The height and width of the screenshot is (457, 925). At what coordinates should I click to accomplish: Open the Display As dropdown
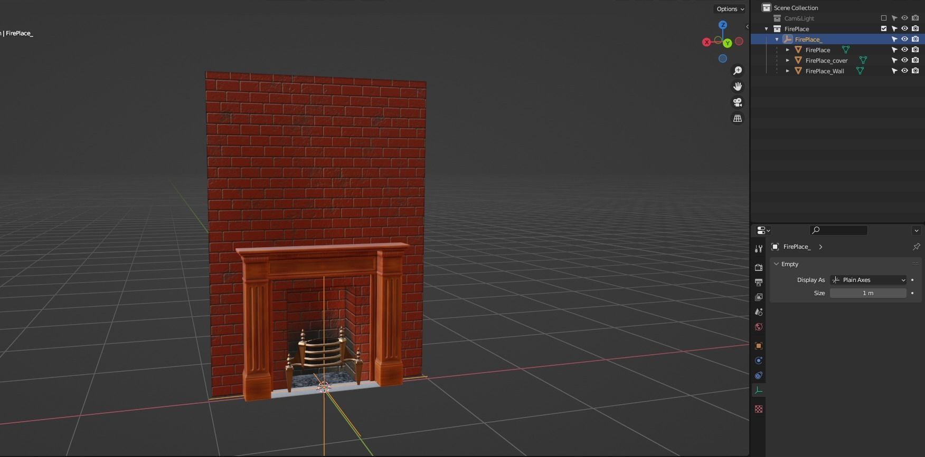coord(868,280)
